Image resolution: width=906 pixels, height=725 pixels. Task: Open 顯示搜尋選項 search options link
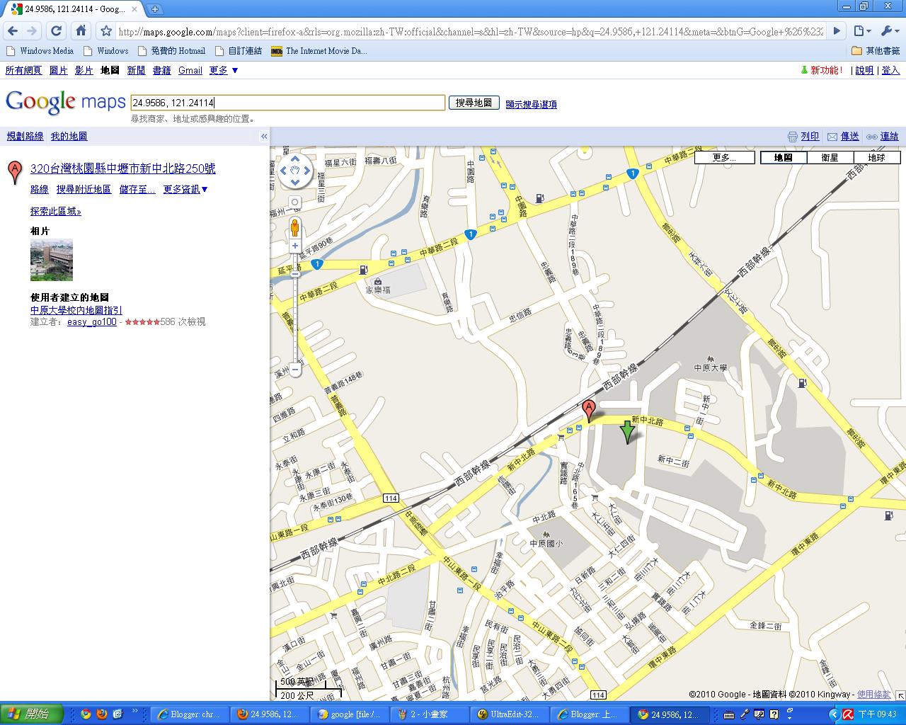531,104
